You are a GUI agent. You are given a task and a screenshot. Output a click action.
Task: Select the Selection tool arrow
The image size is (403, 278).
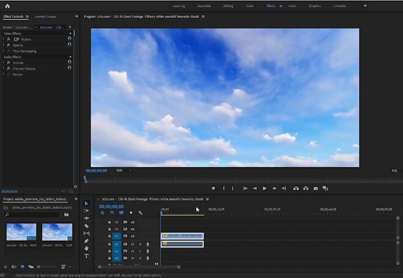pyautogui.click(x=87, y=204)
